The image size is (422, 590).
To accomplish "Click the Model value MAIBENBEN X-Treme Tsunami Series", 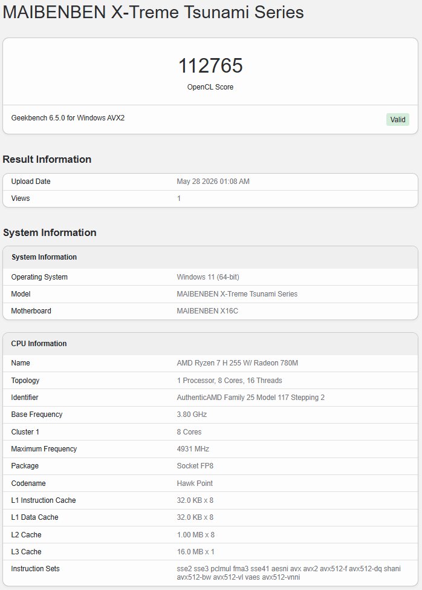I will click(x=237, y=294).
